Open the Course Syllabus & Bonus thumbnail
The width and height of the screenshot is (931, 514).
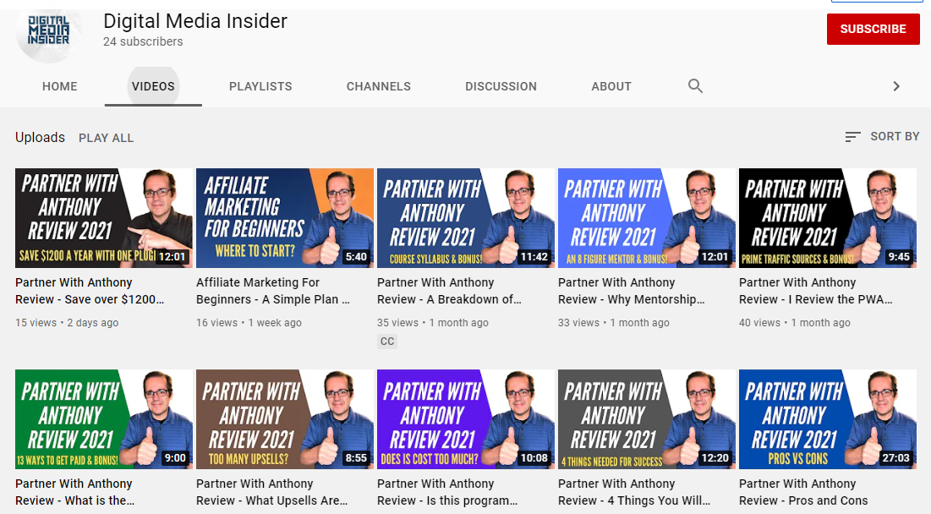pos(466,218)
